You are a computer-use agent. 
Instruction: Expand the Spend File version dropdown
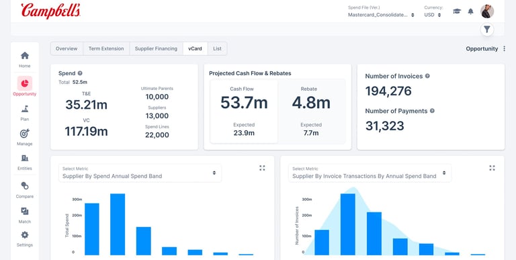[381, 15]
